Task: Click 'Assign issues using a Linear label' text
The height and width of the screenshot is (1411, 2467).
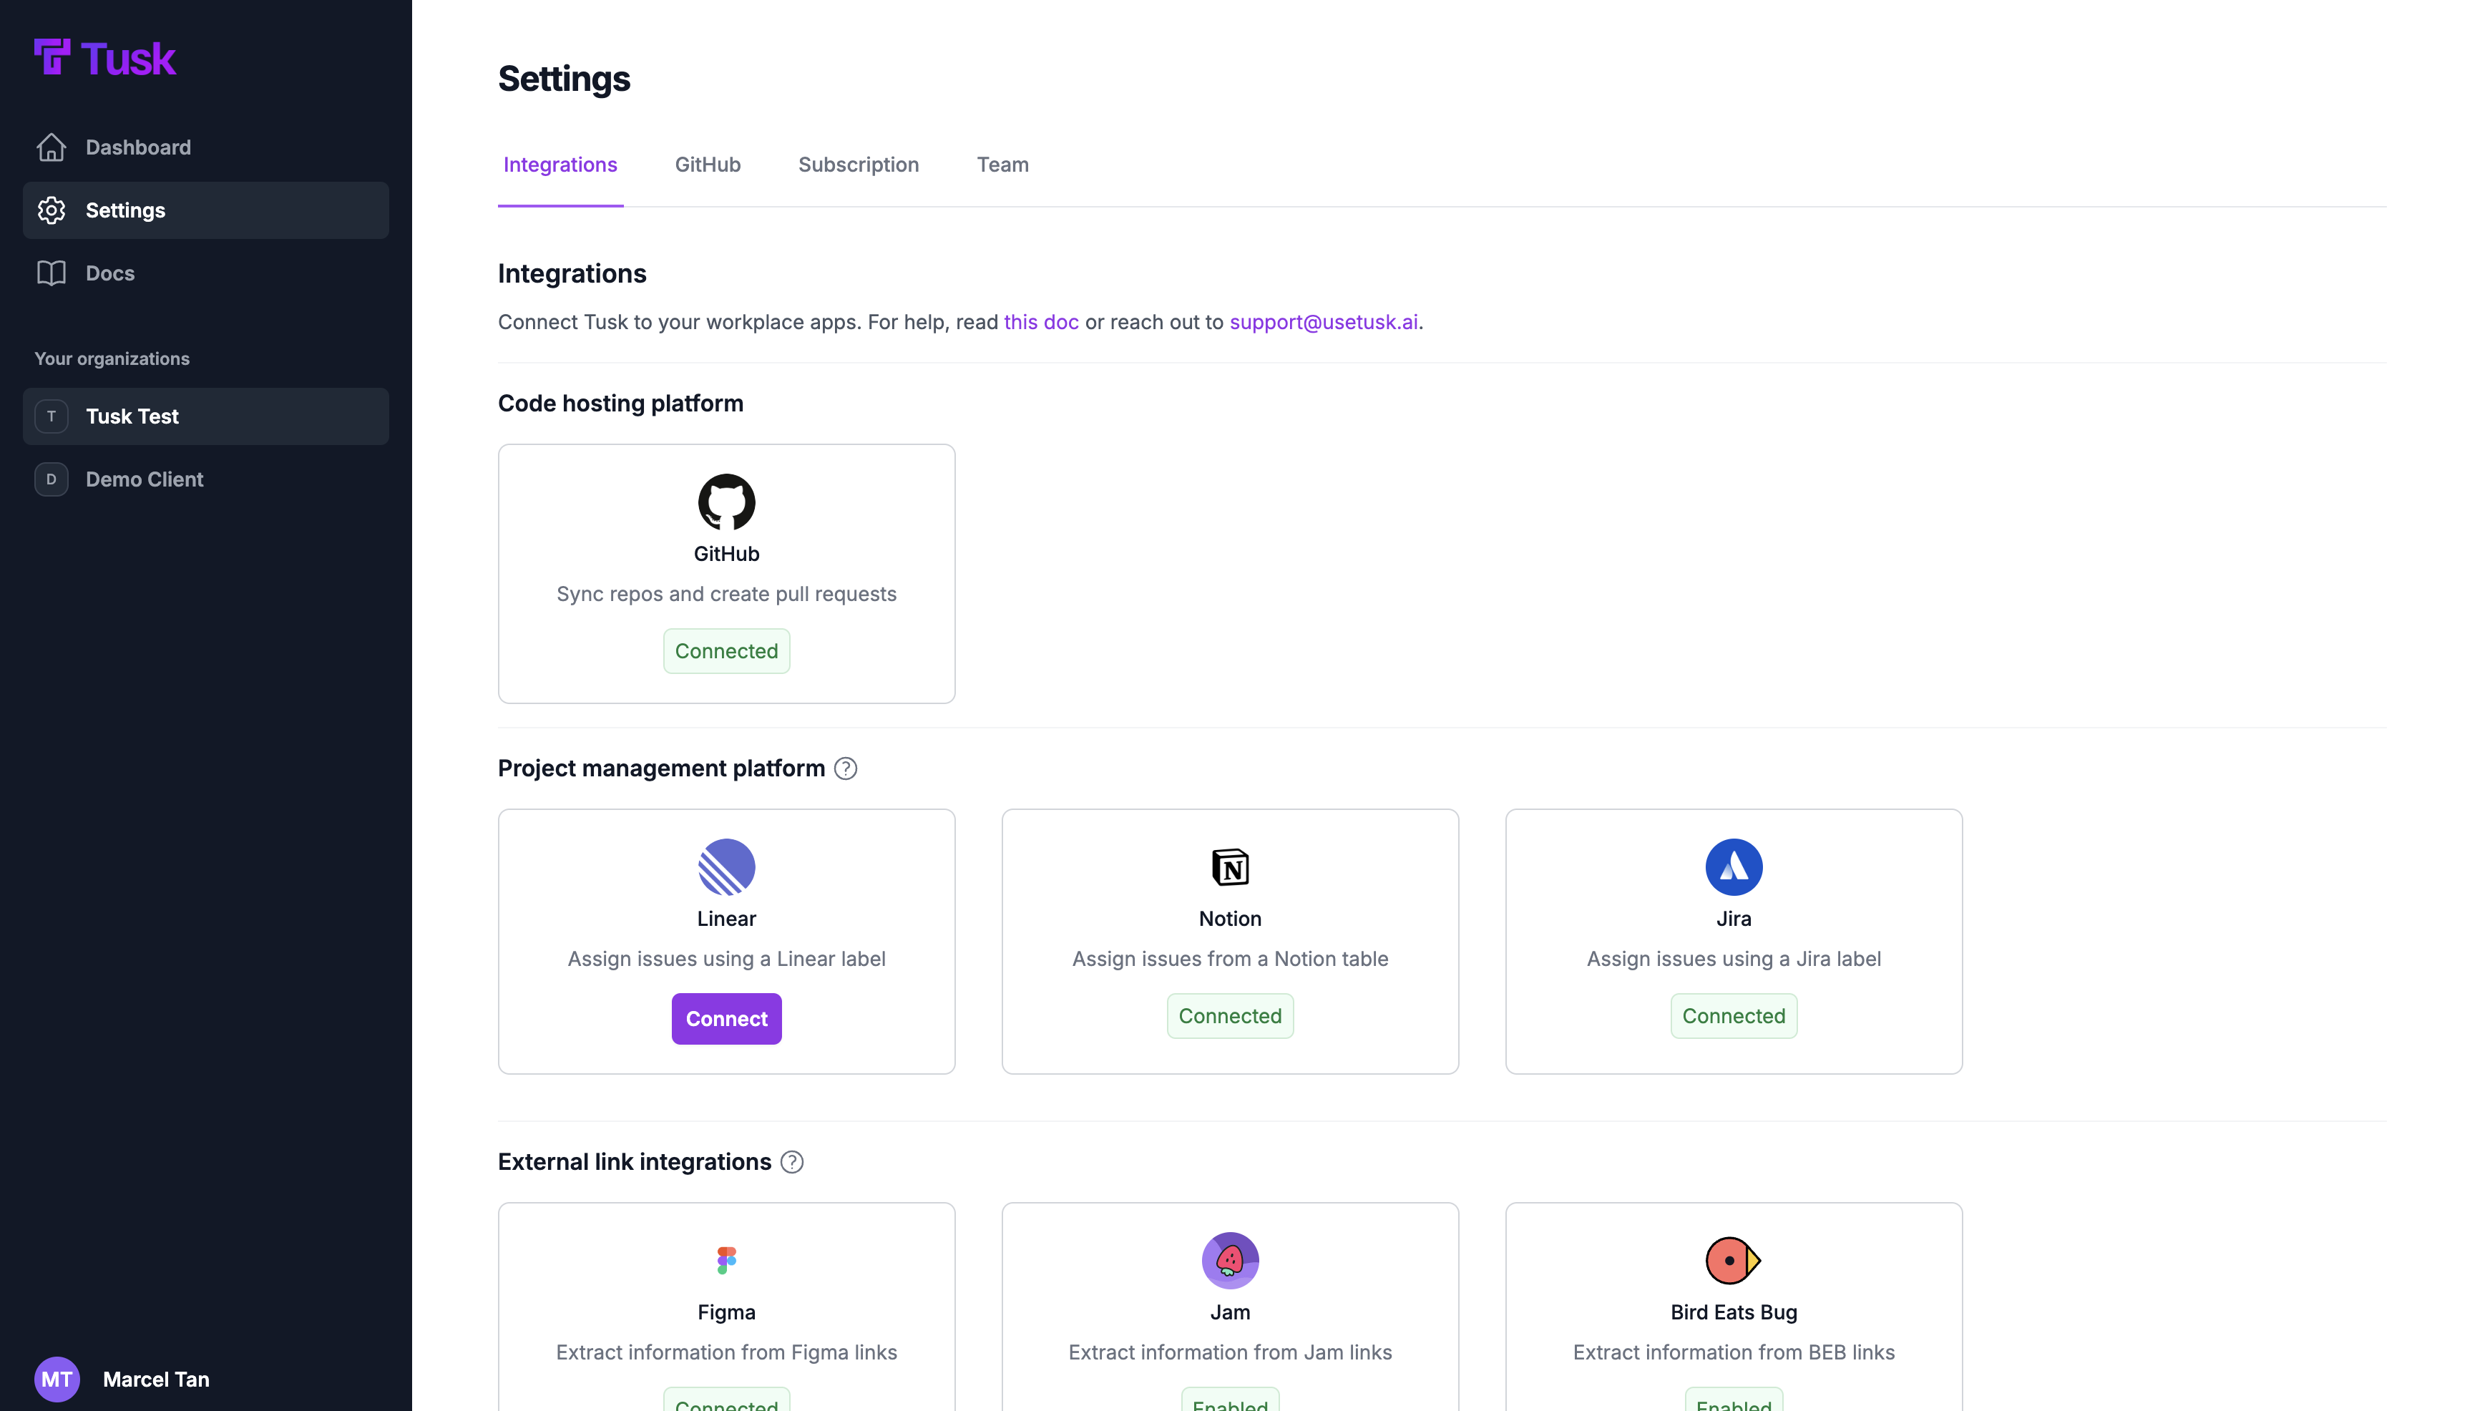Action: 727,958
